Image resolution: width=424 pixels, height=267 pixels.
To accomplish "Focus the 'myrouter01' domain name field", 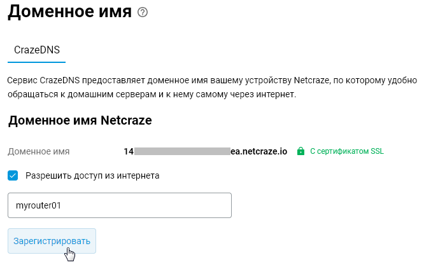I will click(119, 206).
